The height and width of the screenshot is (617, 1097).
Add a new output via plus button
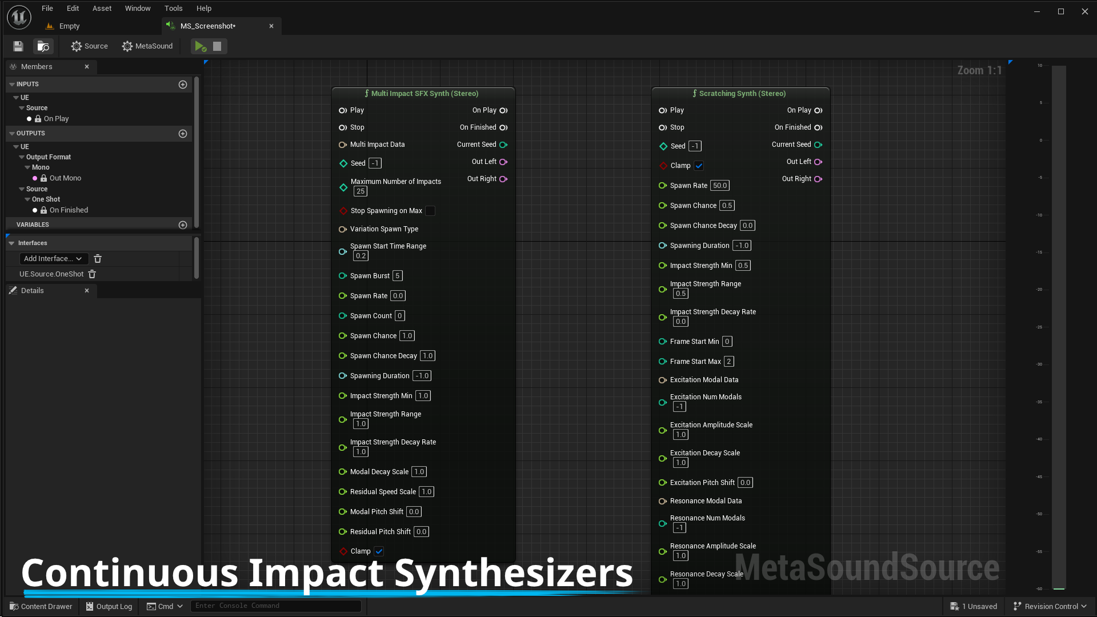coord(182,133)
